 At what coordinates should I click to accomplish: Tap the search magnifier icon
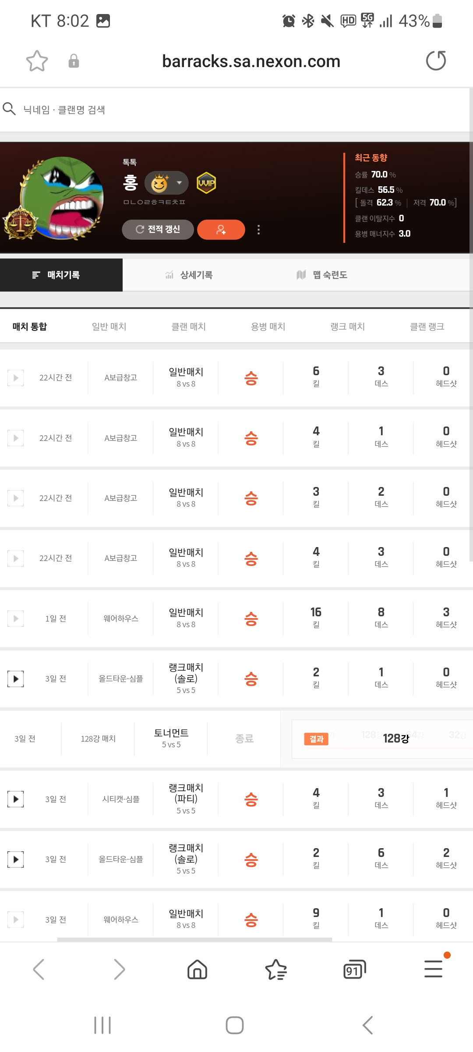click(9, 109)
